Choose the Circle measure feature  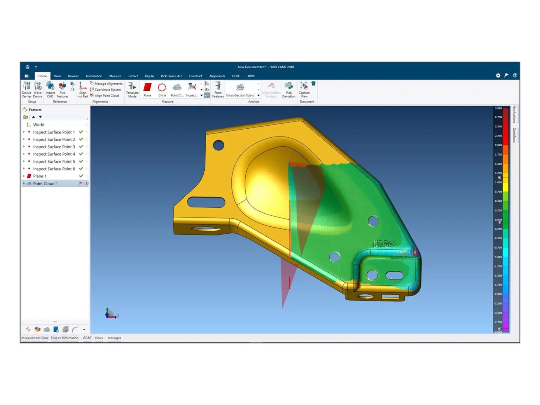[162, 90]
